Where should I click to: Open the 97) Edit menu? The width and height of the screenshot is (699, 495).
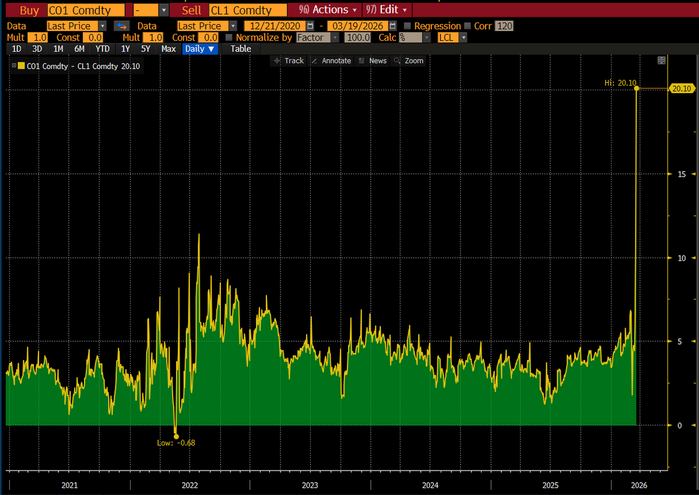387,10
